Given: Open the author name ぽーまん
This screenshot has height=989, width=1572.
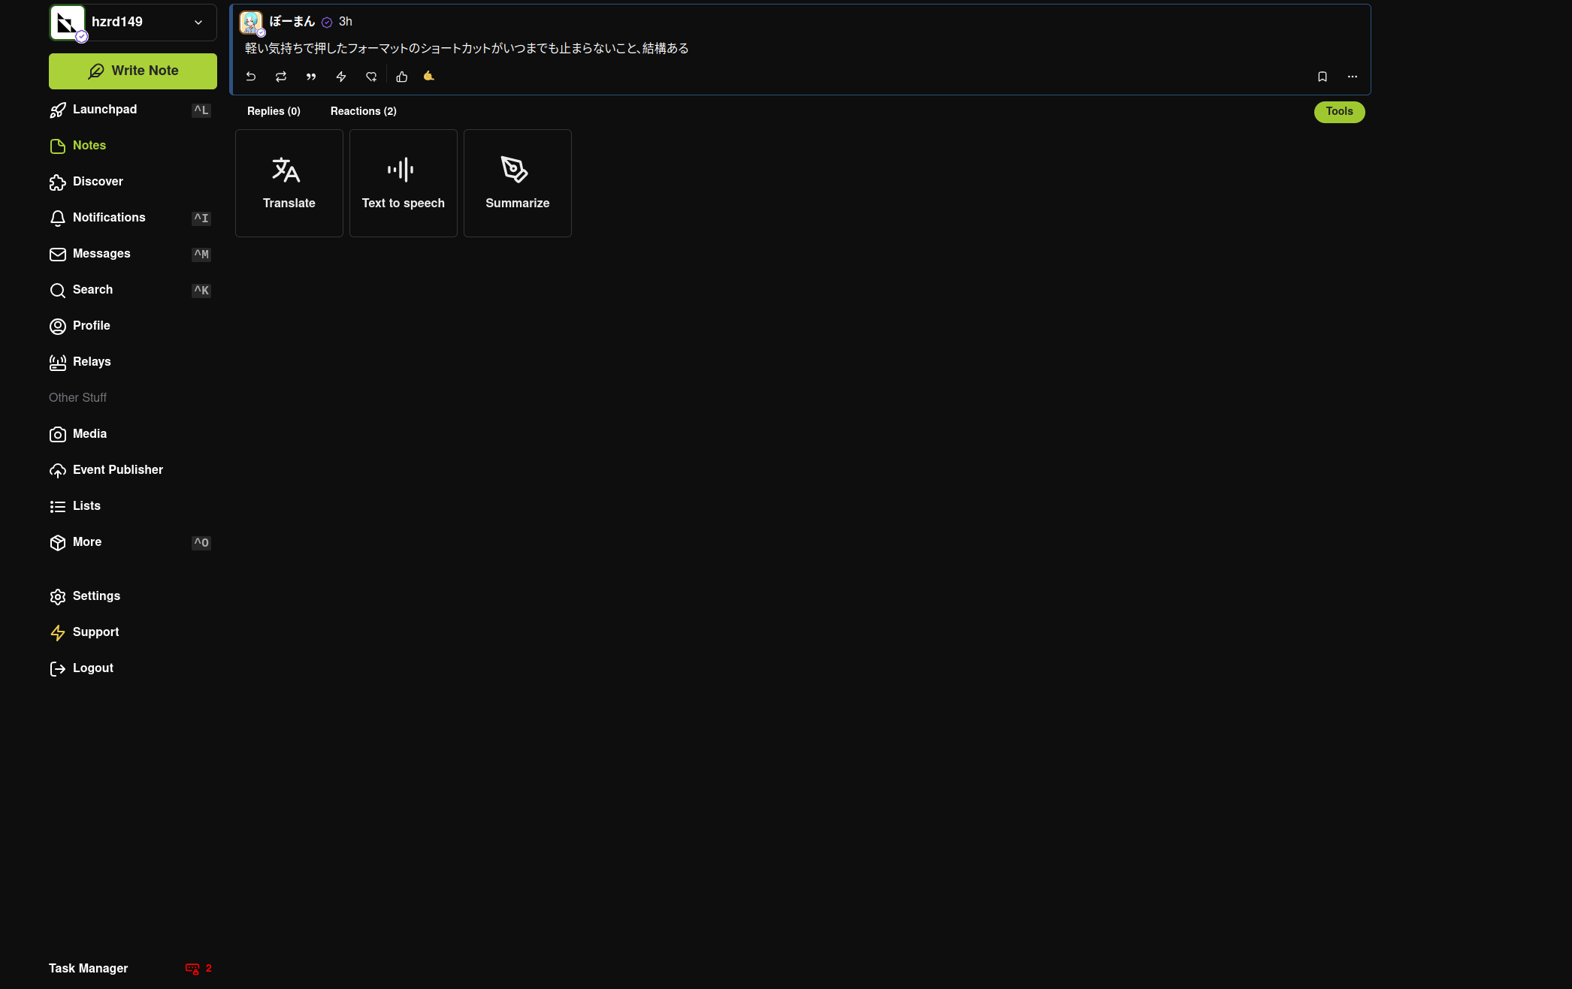Looking at the screenshot, I should pyautogui.click(x=292, y=22).
